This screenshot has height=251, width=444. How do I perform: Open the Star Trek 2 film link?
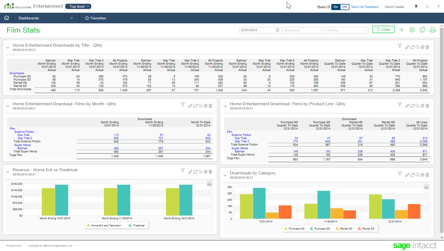[25, 138]
